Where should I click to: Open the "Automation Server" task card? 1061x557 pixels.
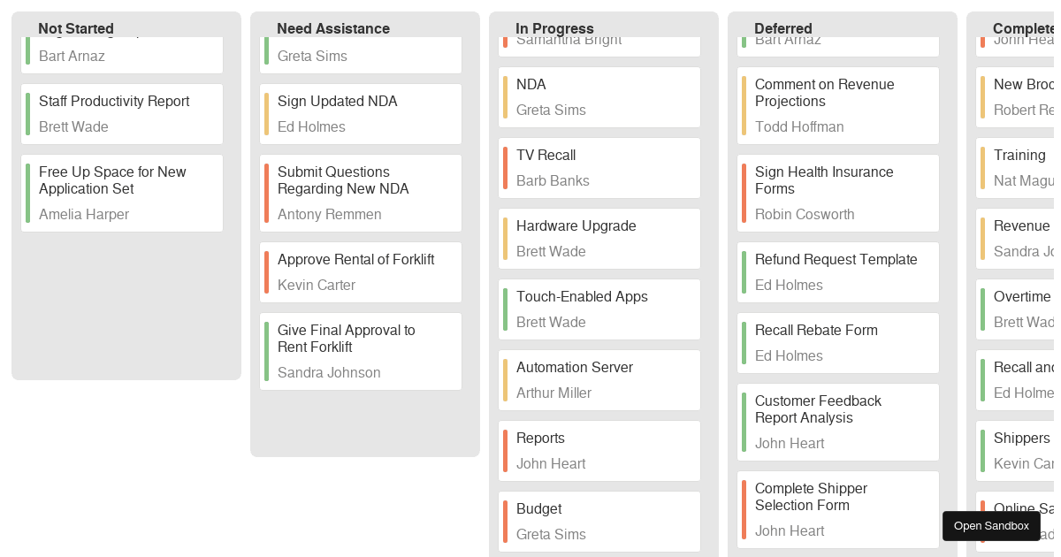click(599, 379)
